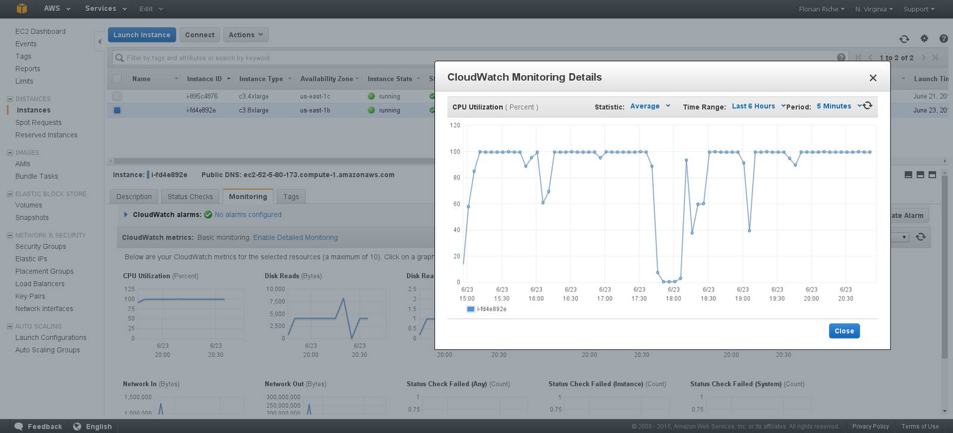This screenshot has width=953, height=433.
Task: Toggle the select-all instances checkbox
Action: pyautogui.click(x=117, y=79)
